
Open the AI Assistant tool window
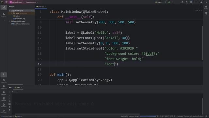coord(206,13)
